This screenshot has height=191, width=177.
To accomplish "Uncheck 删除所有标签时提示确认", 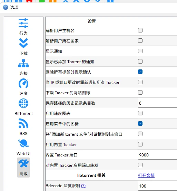I will (x=140, y=71).
